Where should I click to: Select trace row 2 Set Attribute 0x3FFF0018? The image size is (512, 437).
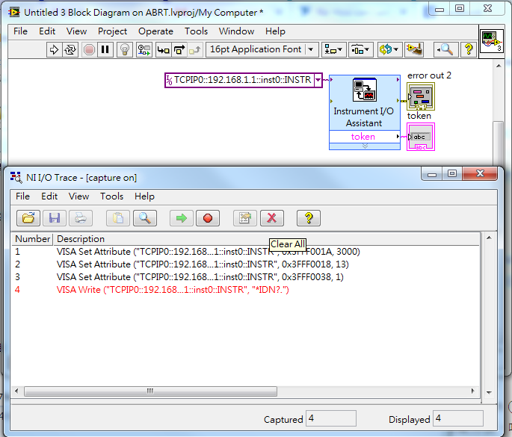tap(246, 264)
